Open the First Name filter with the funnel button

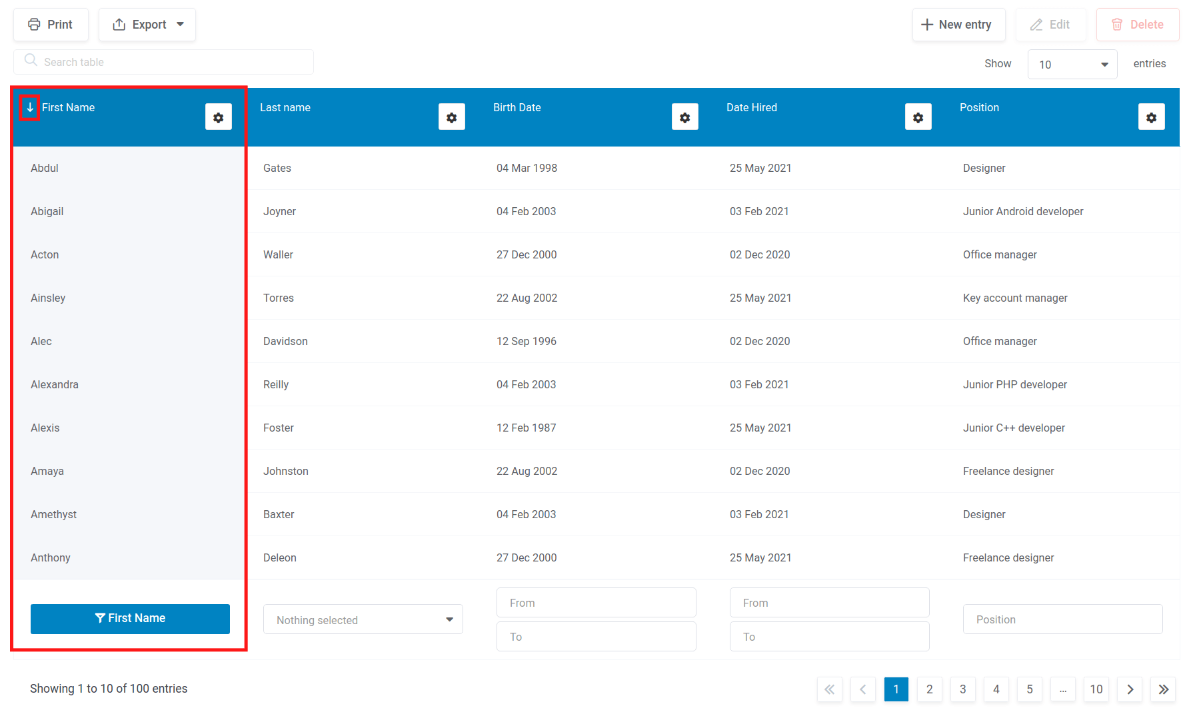130,618
